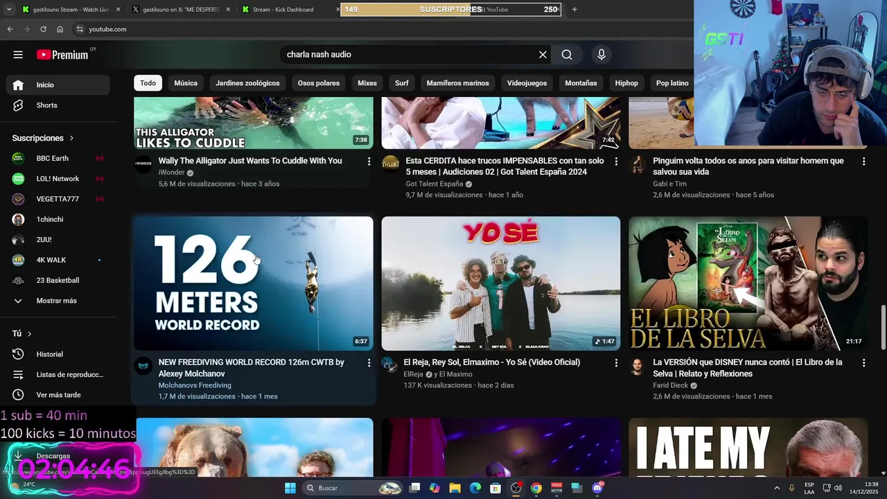Open the 4K WALK subscription channel

(x=58, y=260)
